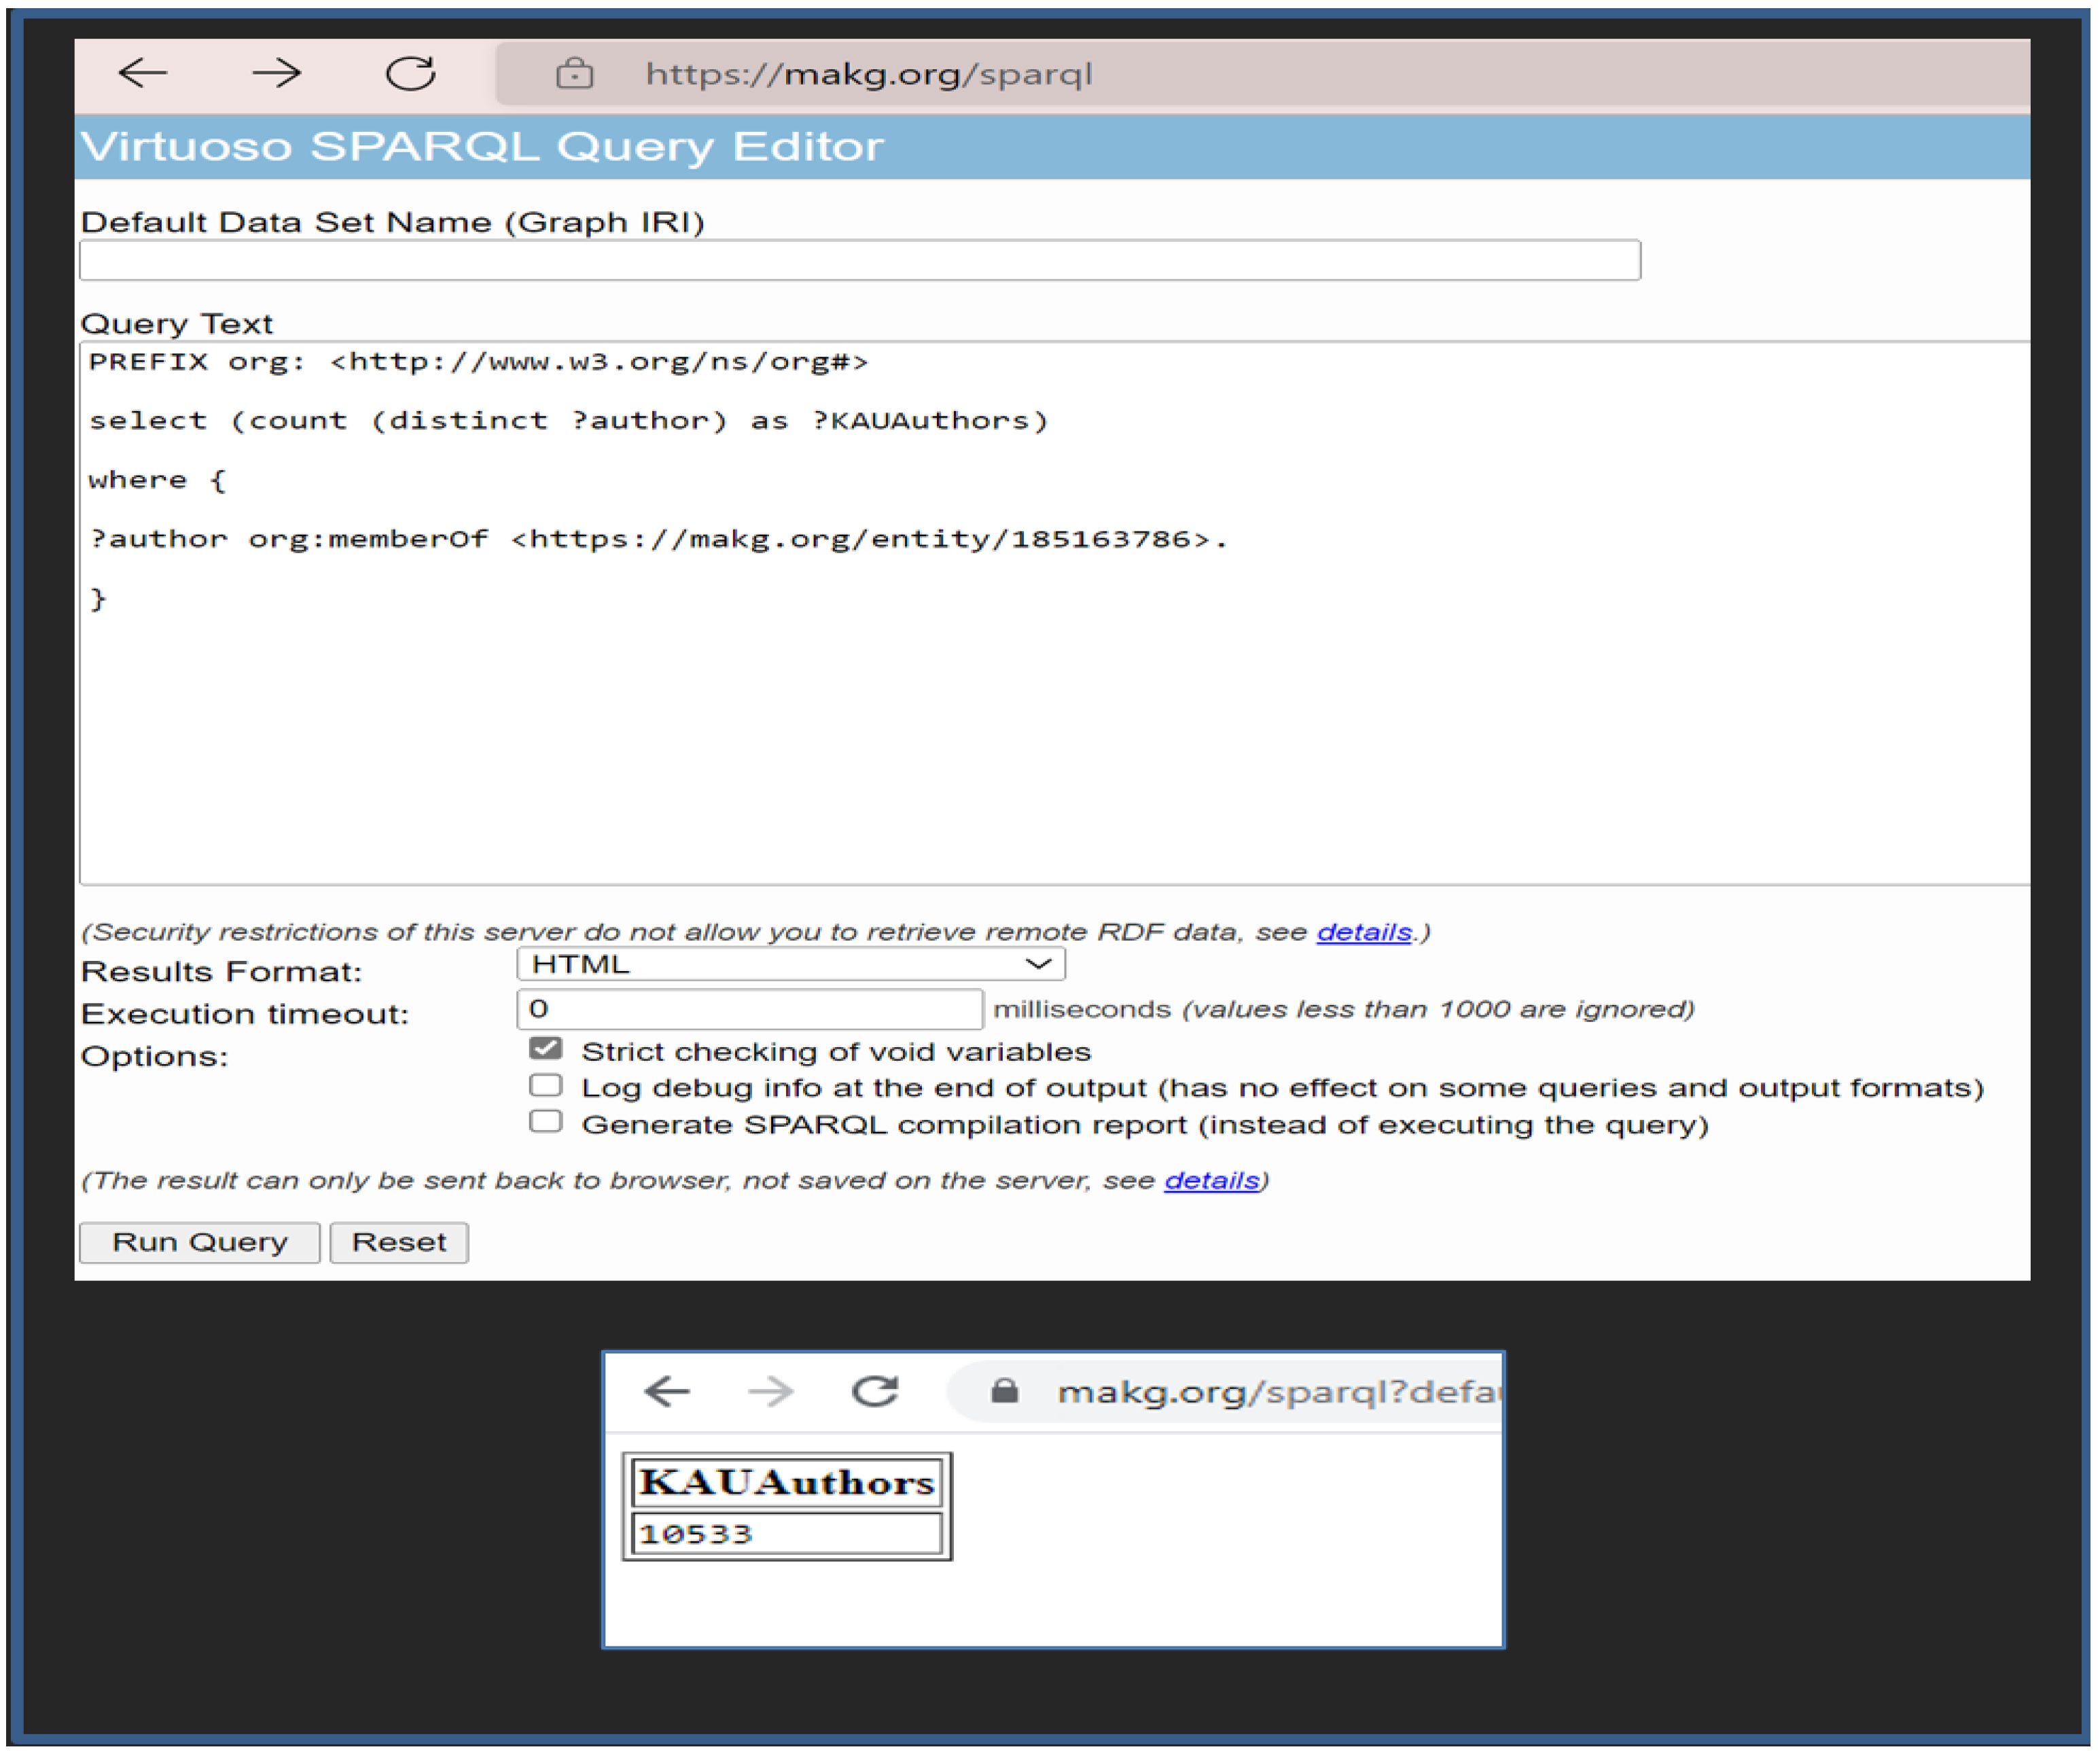The image size is (2100, 1760).
Task: Click forward arrow in results browser window
Action: tap(771, 1391)
